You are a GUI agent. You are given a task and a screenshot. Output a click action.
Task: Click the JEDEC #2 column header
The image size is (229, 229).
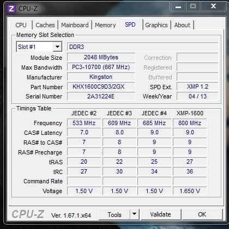(x=84, y=113)
